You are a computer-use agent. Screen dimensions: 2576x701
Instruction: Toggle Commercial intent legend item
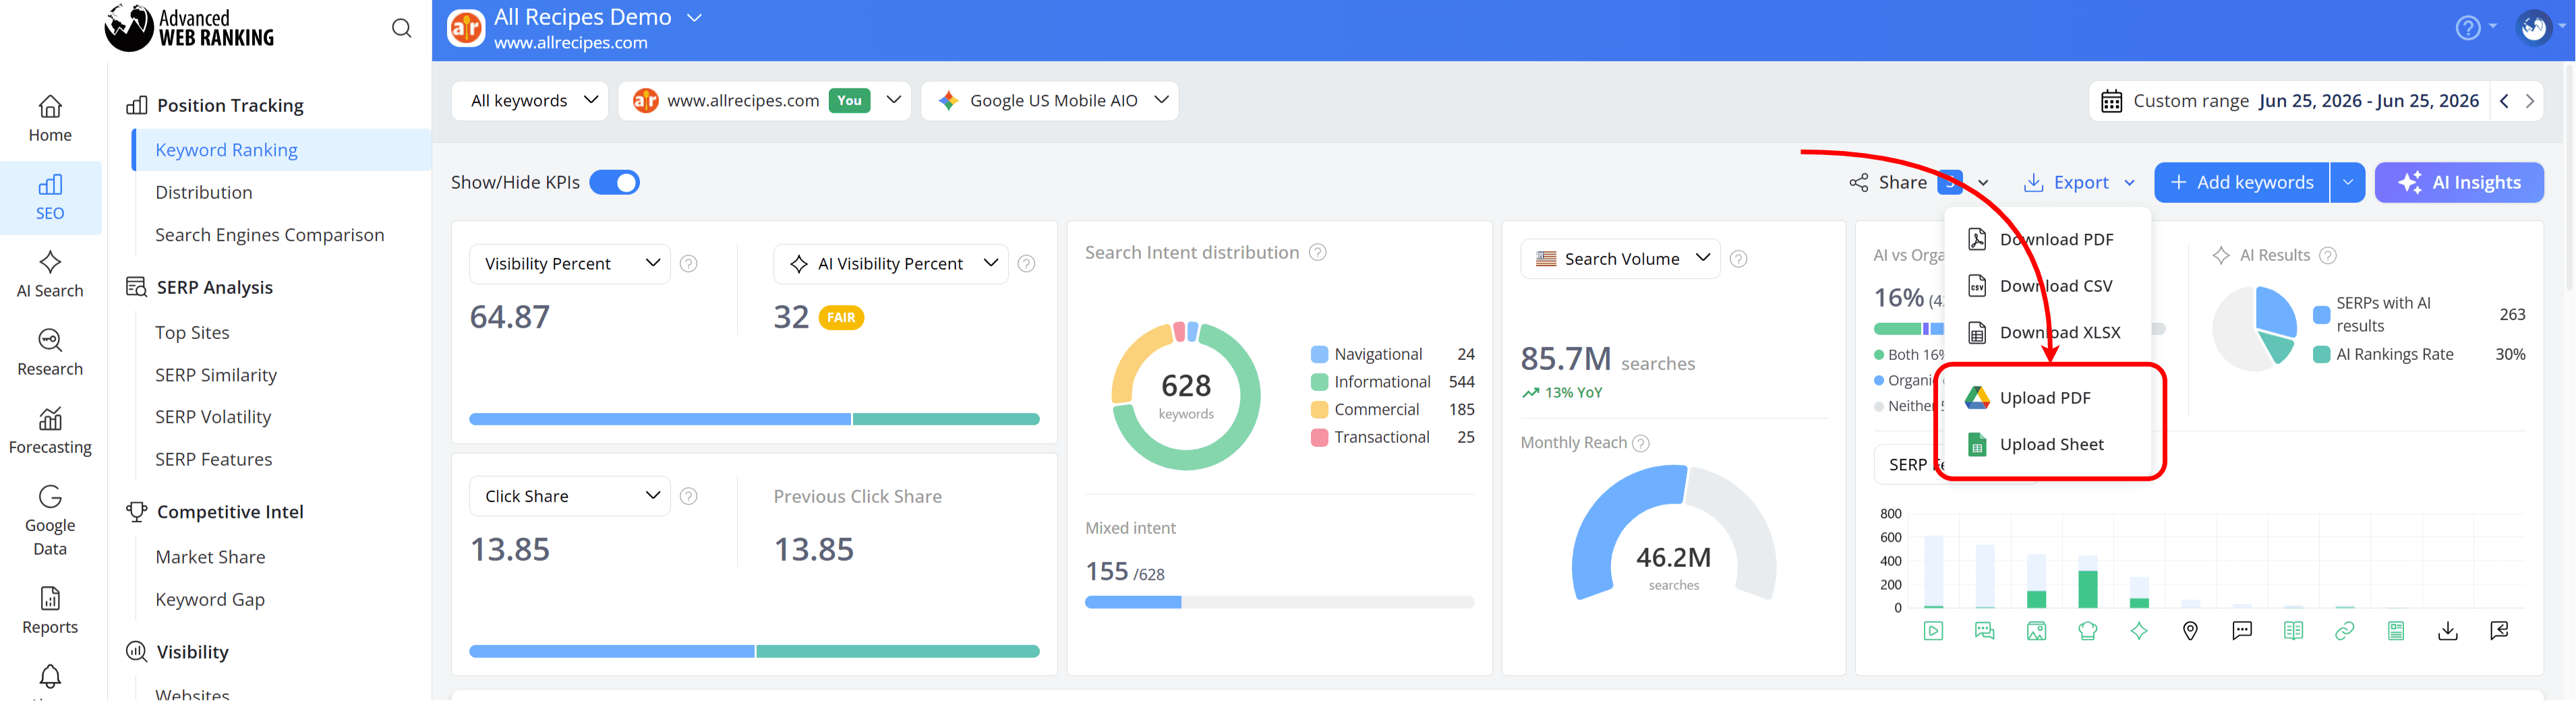[1392, 410]
